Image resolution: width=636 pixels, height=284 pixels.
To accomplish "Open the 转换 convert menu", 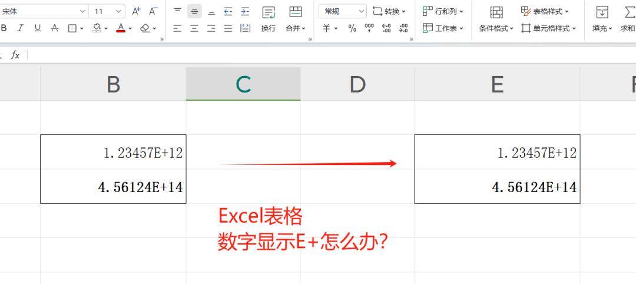I will [x=389, y=11].
